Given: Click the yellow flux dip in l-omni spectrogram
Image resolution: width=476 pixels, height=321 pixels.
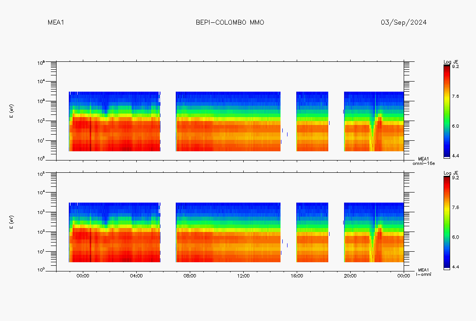Looking at the screenshot, I should click(x=372, y=249).
